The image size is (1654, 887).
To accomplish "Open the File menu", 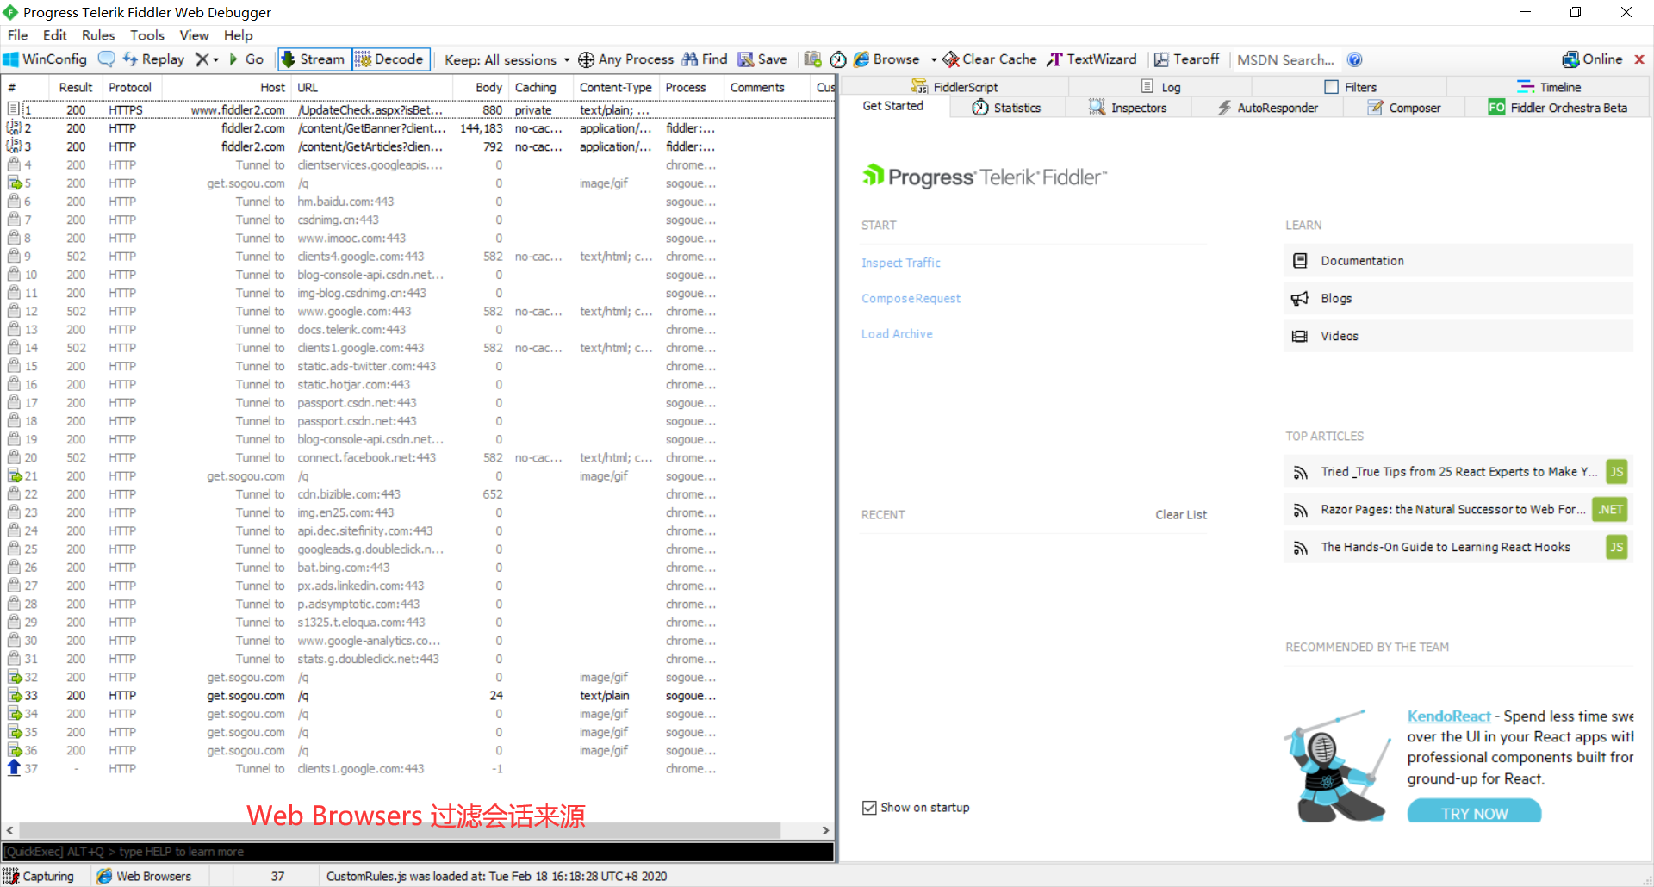I will (x=18, y=35).
